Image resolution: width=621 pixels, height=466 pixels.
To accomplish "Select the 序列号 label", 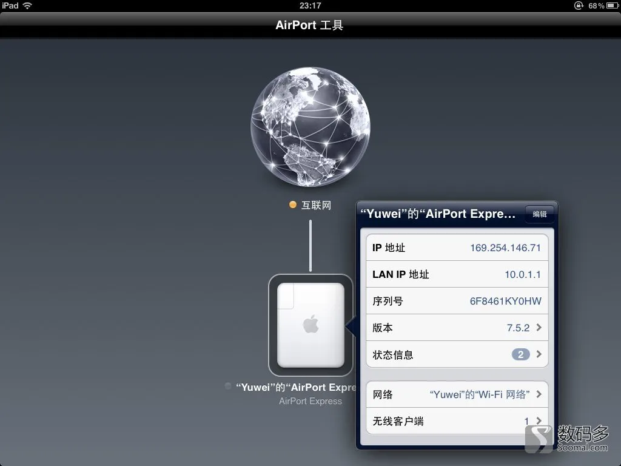I will pyautogui.click(x=388, y=301).
